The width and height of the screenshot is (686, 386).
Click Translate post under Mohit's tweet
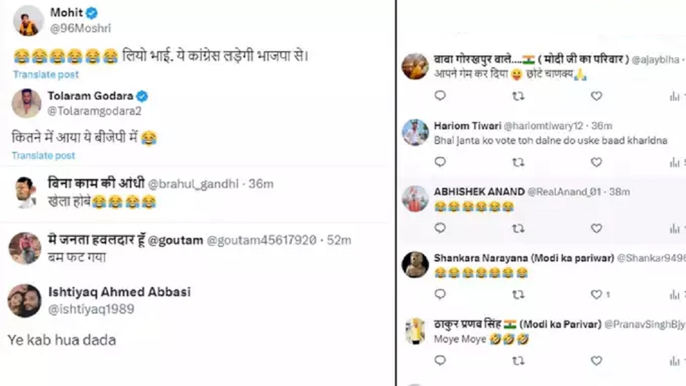click(46, 74)
